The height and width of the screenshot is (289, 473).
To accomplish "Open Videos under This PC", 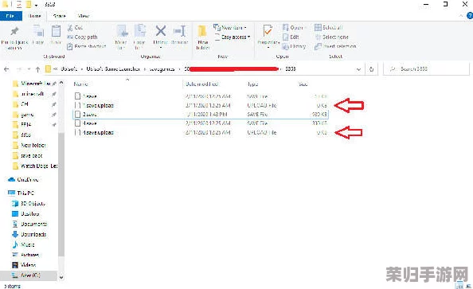I will [x=24, y=265].
